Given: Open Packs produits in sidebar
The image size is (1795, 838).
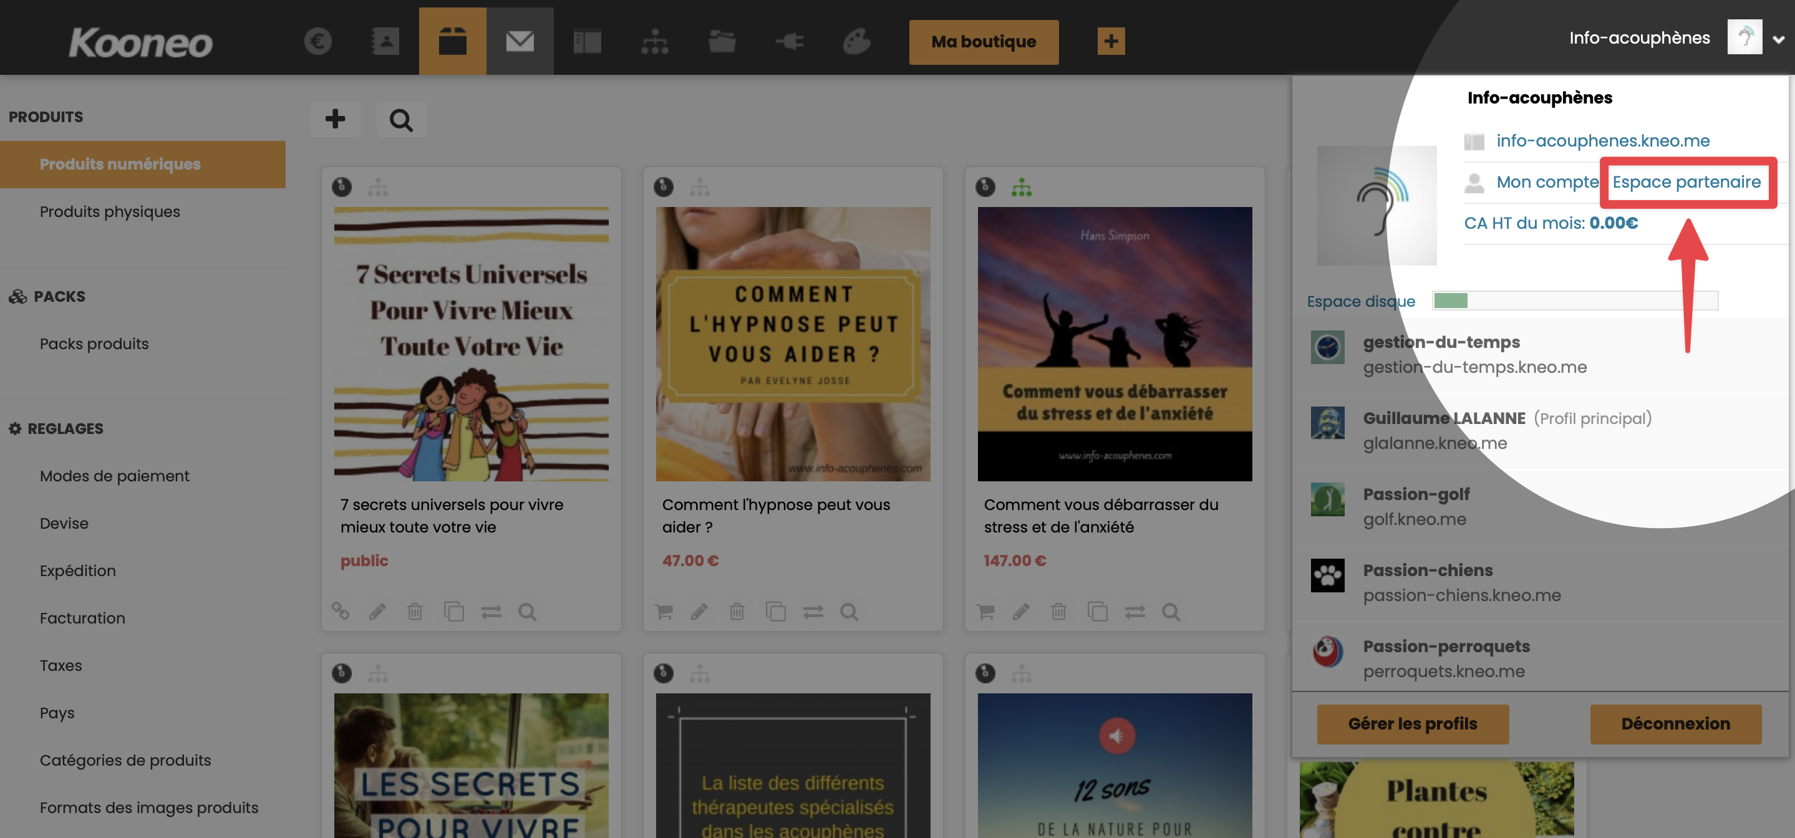Looking at the screenshot, I should pos(94,344).
